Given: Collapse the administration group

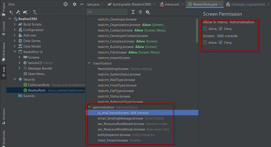Looking at the screenshot, I should (89, 107).
